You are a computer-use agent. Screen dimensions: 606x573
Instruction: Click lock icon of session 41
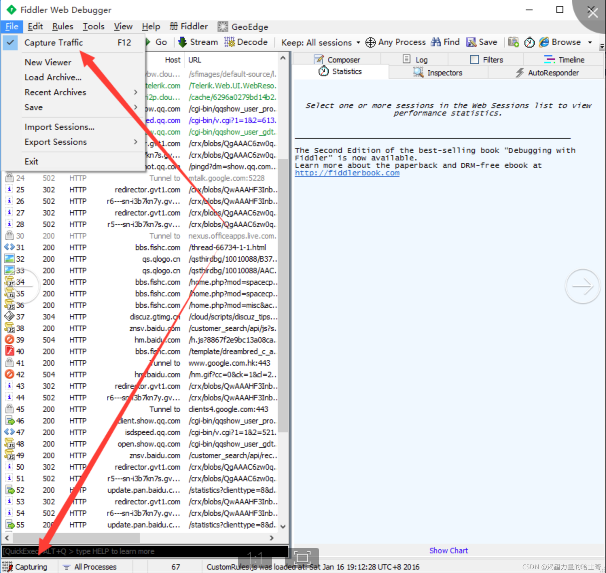pos(10,363)
